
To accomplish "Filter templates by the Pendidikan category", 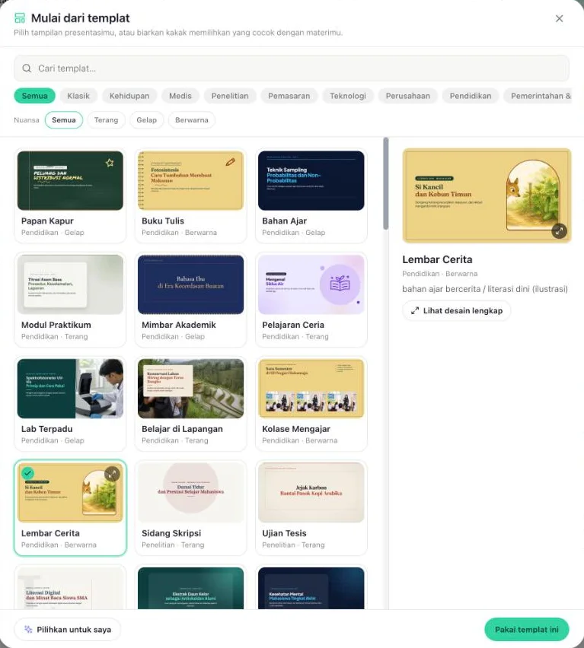I will click(471, 96).
